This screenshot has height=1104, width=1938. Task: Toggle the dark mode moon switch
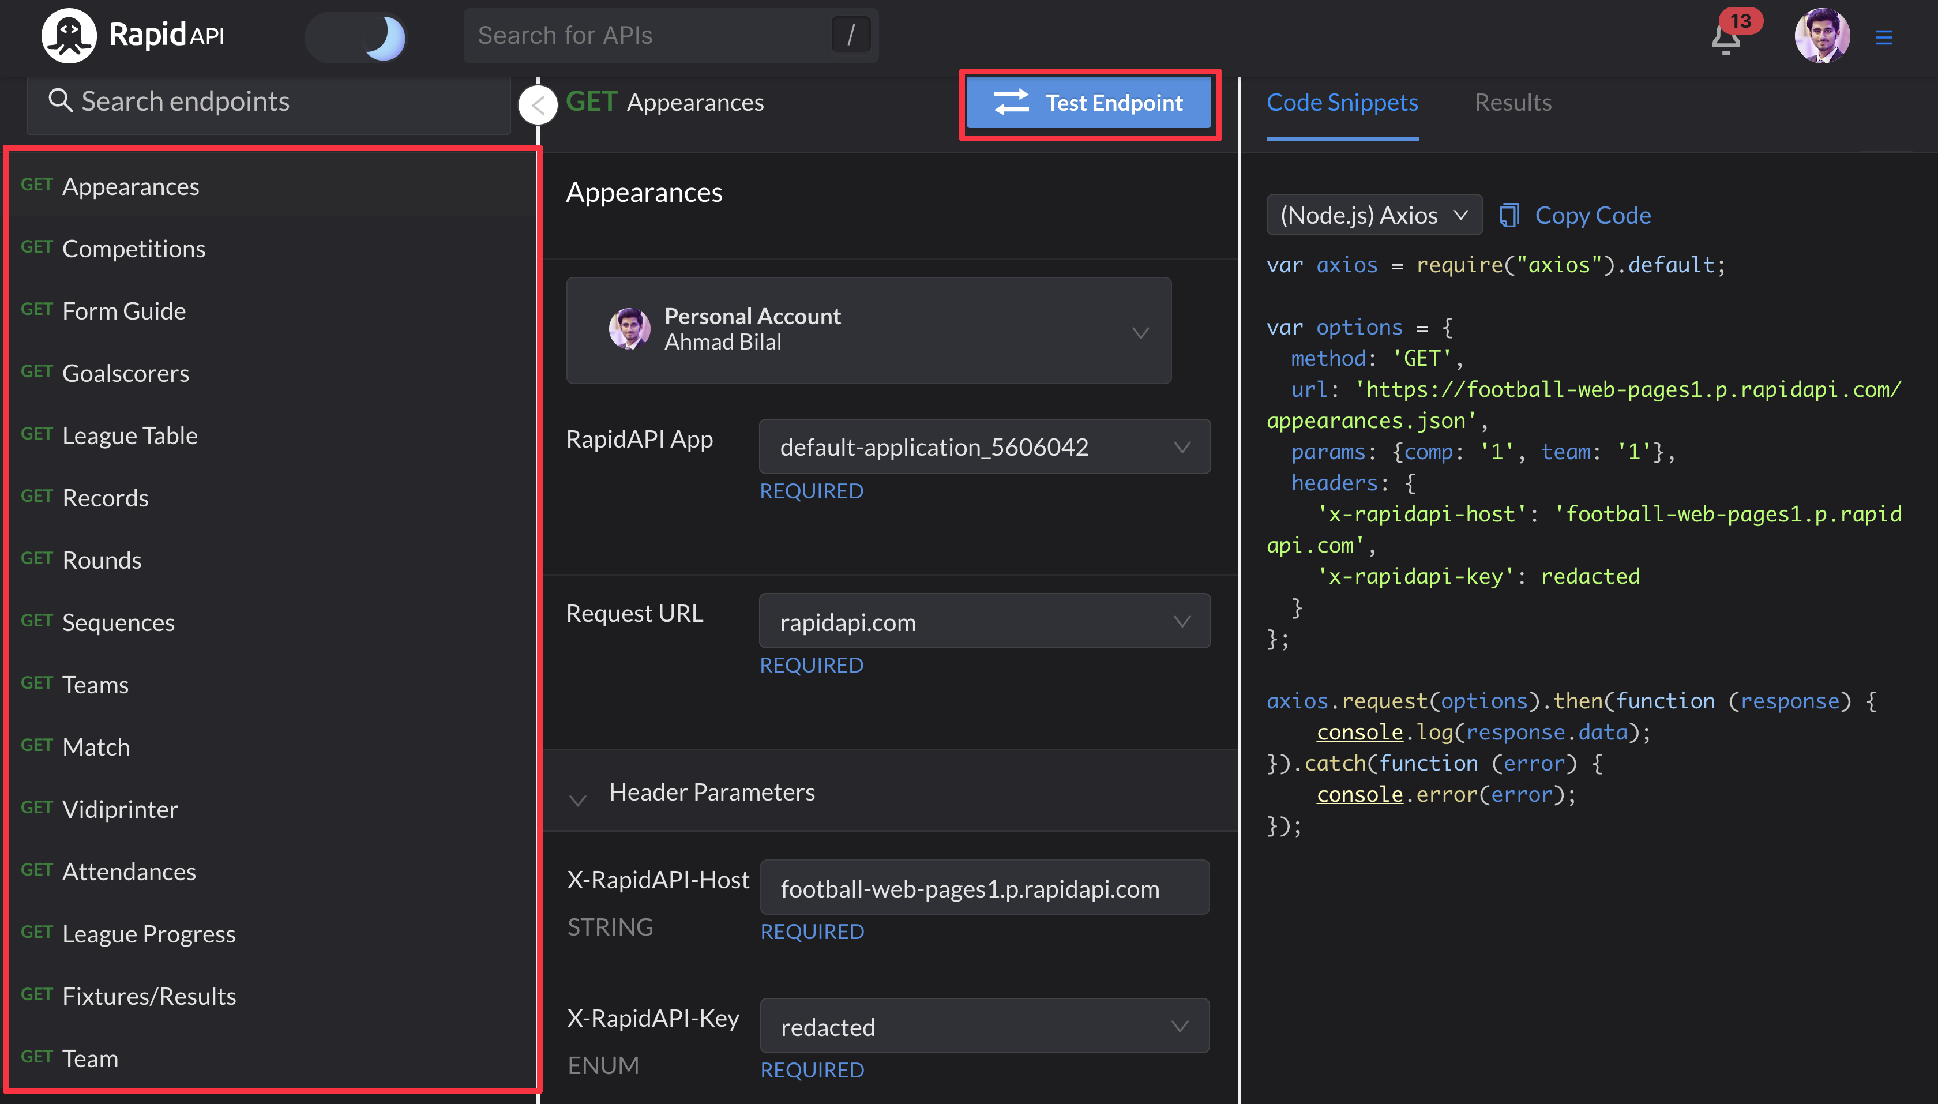click(356, 36)
